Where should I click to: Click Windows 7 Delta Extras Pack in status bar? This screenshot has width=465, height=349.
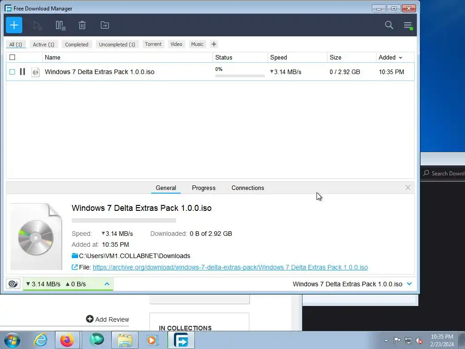tap(347, 284)
